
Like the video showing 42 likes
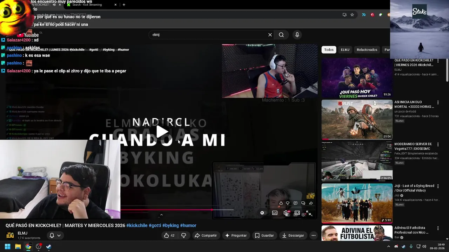169,236
